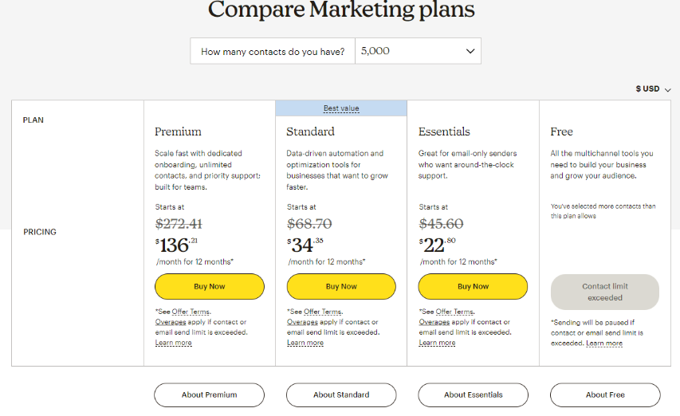Image resolution: width=680 pixels, height=416 pixels.
Task: Open the contacts count dropdown showing 5,000
Action: (x=418, y=51)
